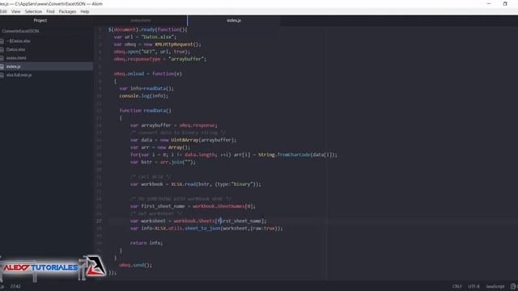Screen dimensions: 518x291
Task: Open the Selection menu
Action: (x=33, y=11)
